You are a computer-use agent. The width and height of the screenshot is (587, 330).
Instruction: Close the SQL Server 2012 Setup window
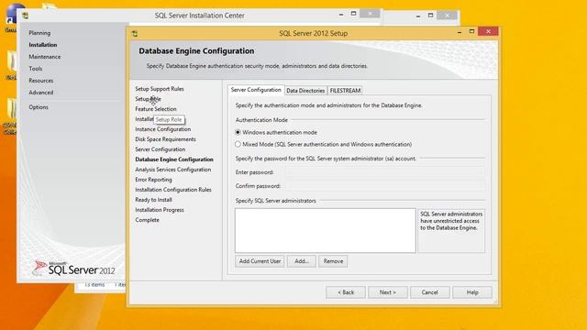click(x=488, y=32)
